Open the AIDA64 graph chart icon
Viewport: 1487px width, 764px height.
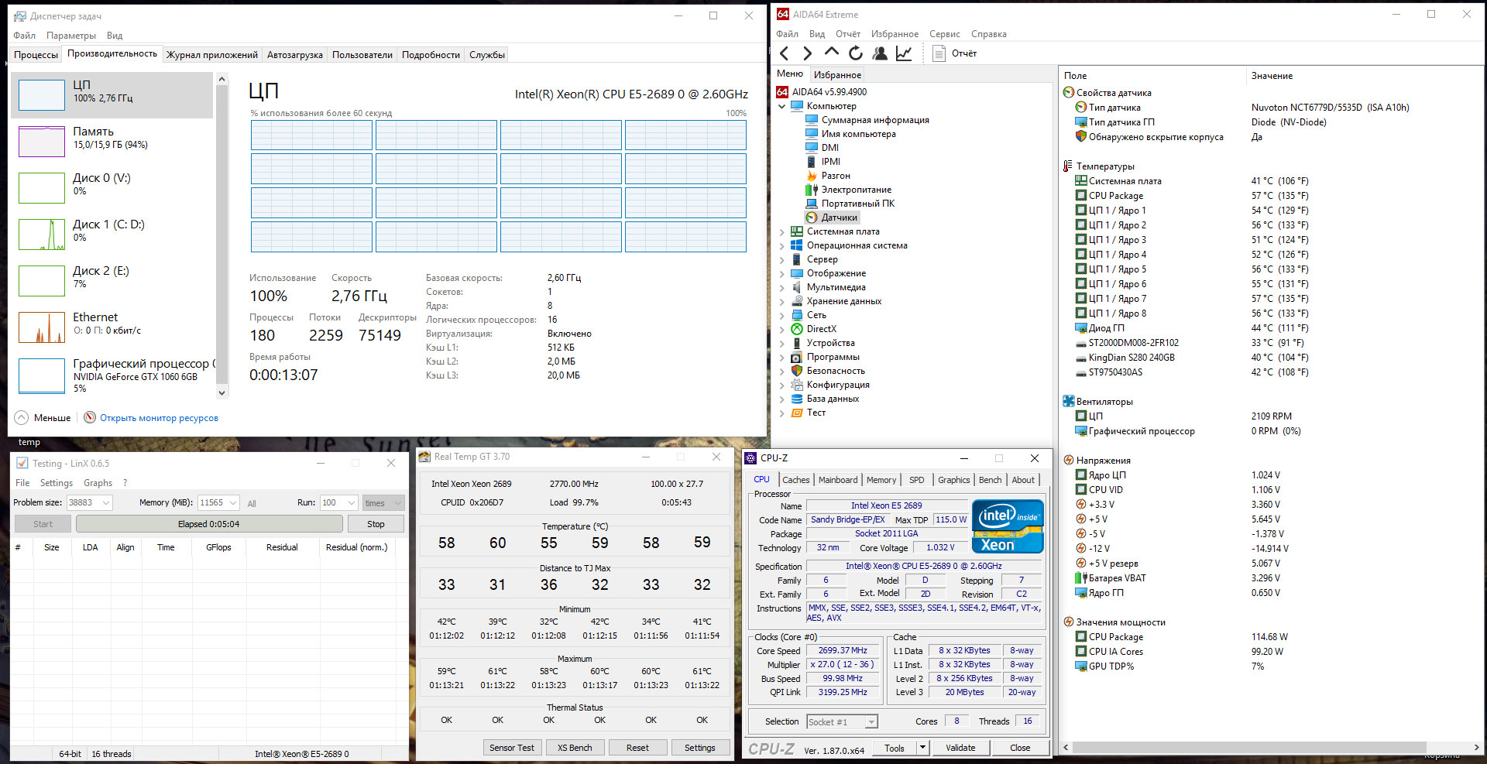coord(904,53)
